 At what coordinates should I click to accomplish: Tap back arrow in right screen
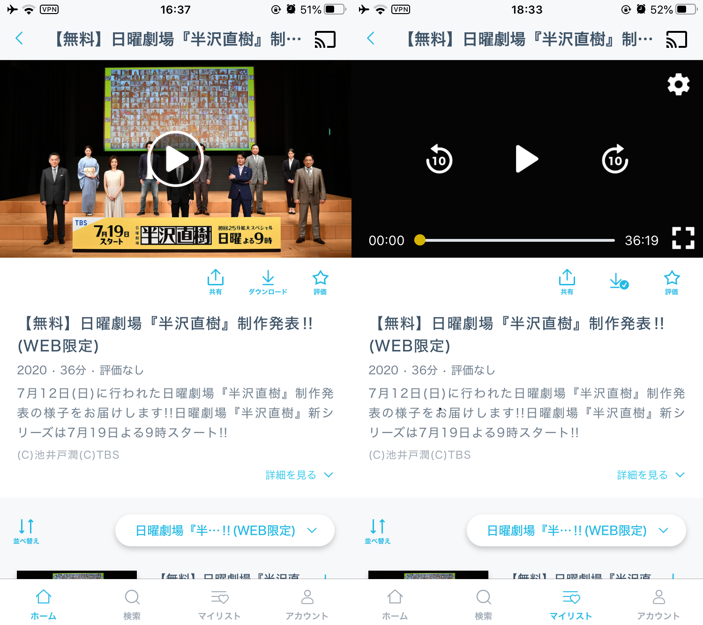[x=371, y=38]
